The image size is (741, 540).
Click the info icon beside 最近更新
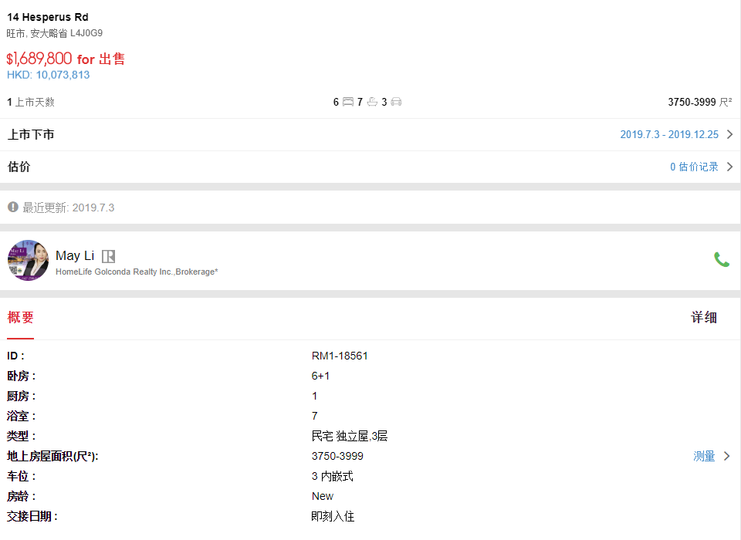click(x=12, y=207)
